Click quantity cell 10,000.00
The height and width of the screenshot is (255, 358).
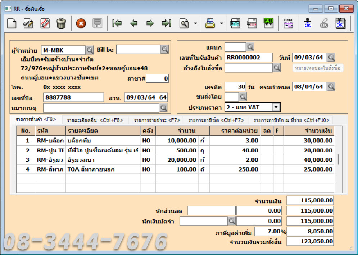177,141
